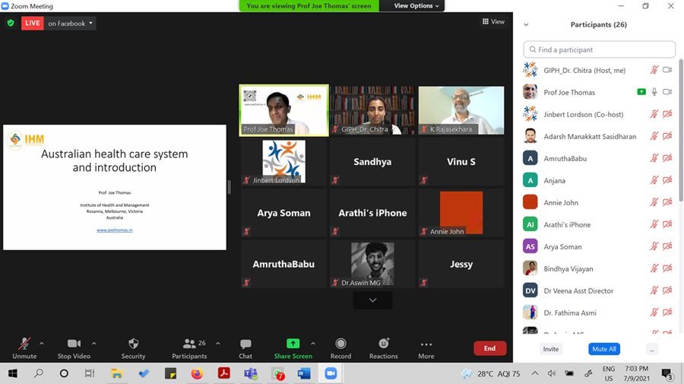
Task: Expand share options arrow beside Share Screen
Action: (313, 344)
